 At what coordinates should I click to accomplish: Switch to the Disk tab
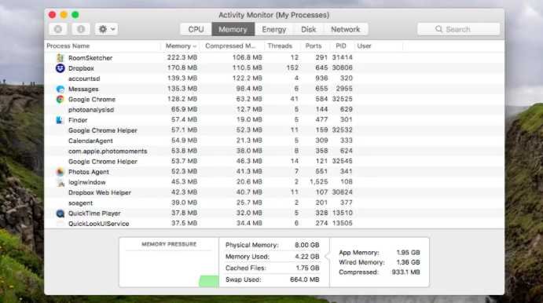coord(308,29)
